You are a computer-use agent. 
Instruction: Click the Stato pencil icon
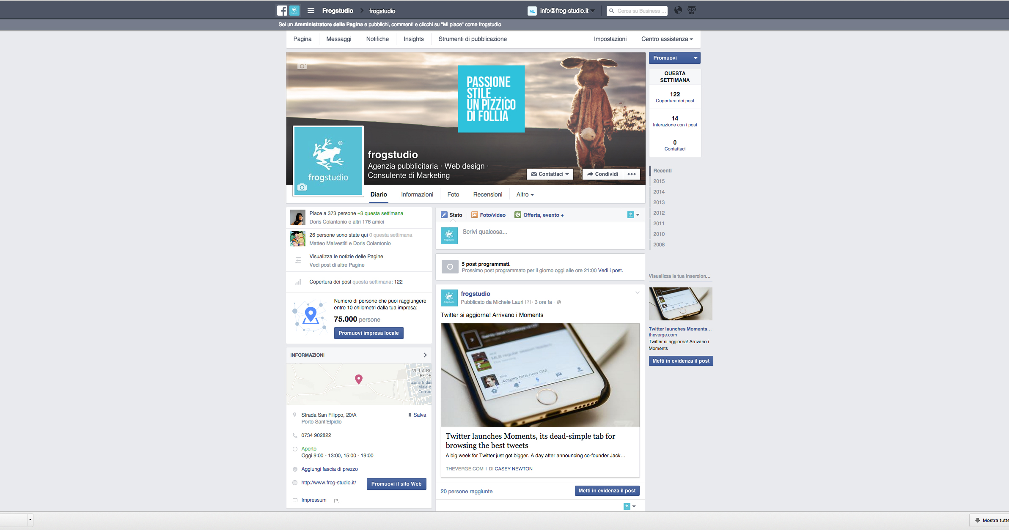pyautogui.click(x=444, y=215)
